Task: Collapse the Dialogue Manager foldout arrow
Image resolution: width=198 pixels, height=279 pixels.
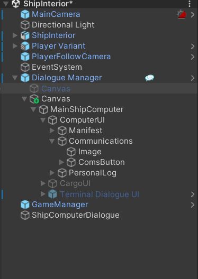Action: [15, 78]
